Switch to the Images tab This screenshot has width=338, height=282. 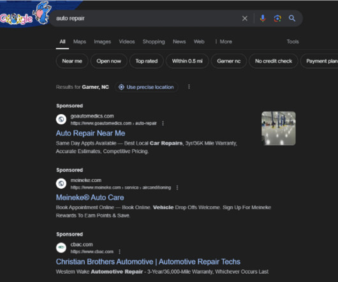pos(103,42)
